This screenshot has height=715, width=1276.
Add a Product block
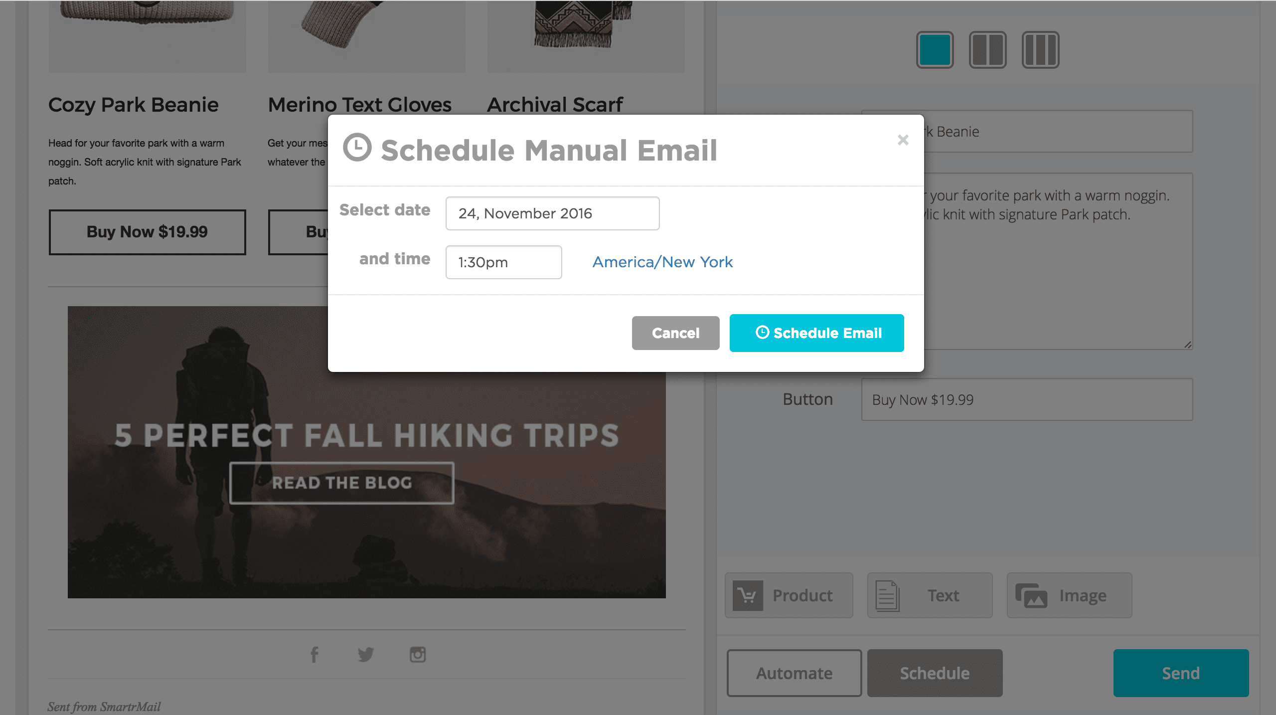[x=789, y=595]
